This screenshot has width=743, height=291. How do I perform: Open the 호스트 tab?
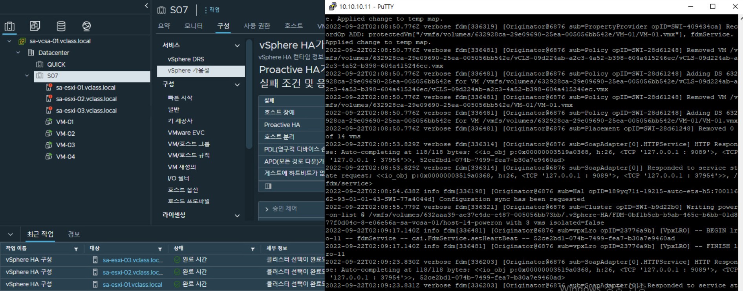[294, 26]
